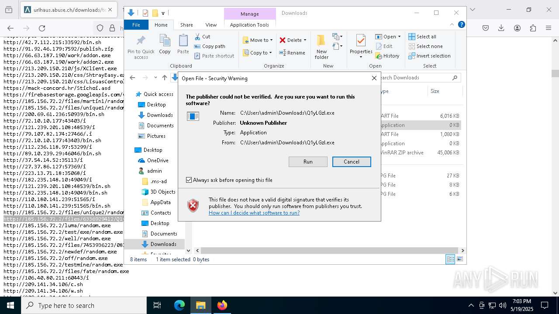Open Task View on taskbar
The width and height of the screenshot is (559, 314).
click(x=157, y=305)
